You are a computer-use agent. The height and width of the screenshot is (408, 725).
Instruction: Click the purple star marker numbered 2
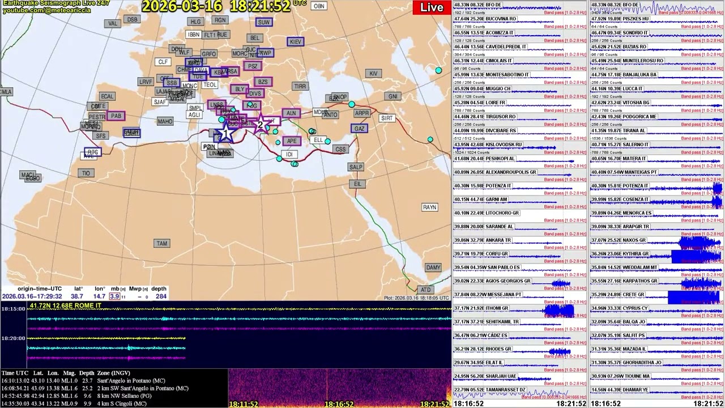click(260, 124)
